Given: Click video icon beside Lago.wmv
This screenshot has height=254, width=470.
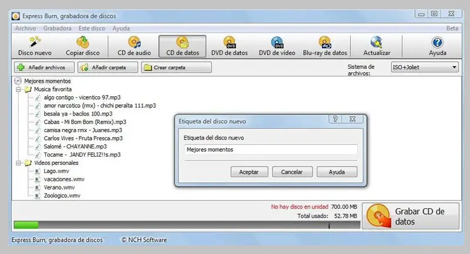Looking at the screenshot, I should click(x=37, y=171).
